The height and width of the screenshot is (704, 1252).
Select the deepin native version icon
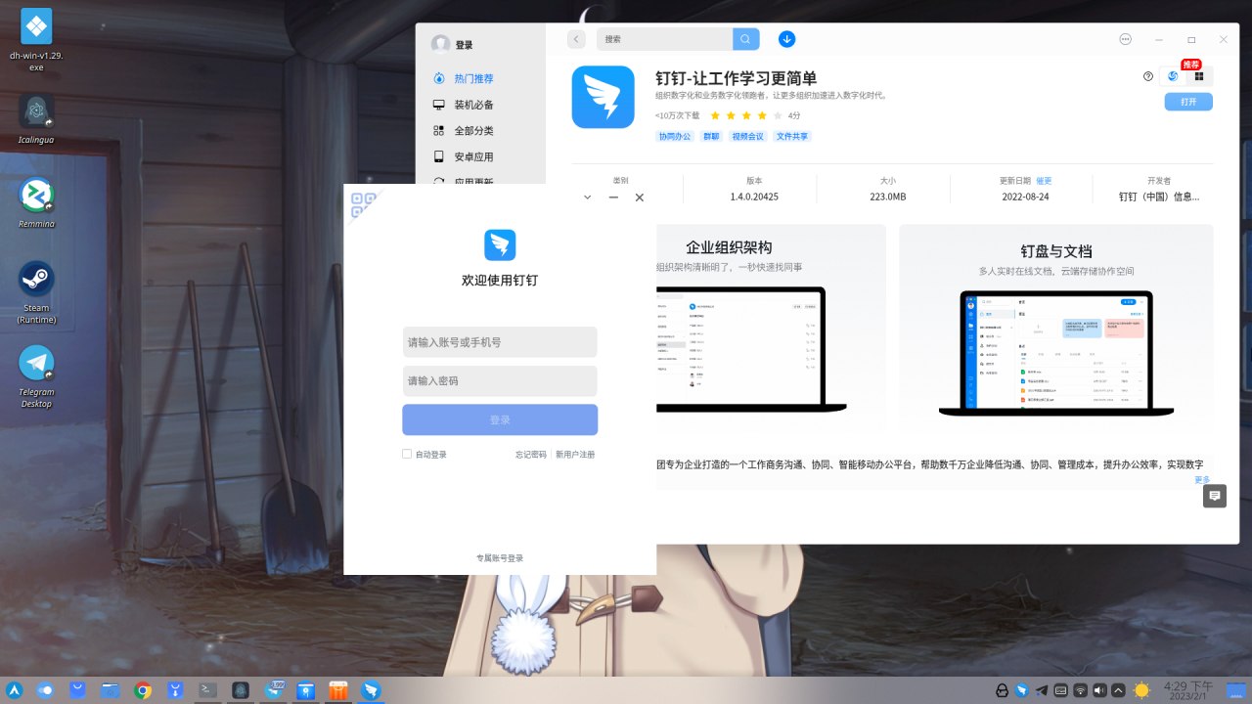click(1173, 76)
